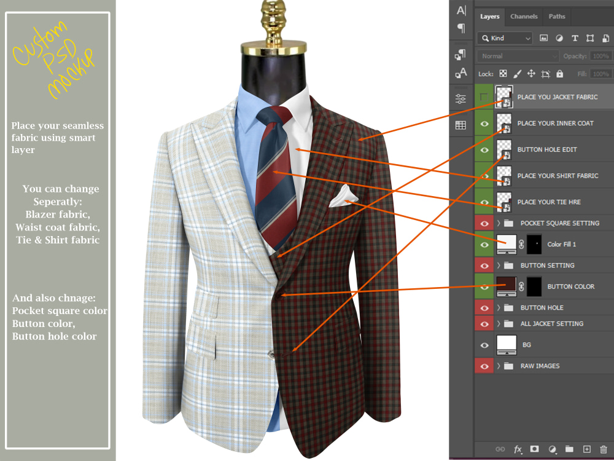This screenshot has height=461, width=614.
Task: Select the filter for type layers icon
Action: (575, 38)
